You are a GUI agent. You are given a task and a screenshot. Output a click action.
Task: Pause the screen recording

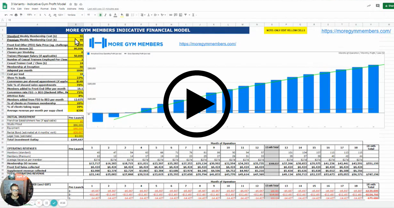pyautogui.click(x=47, y=203)
